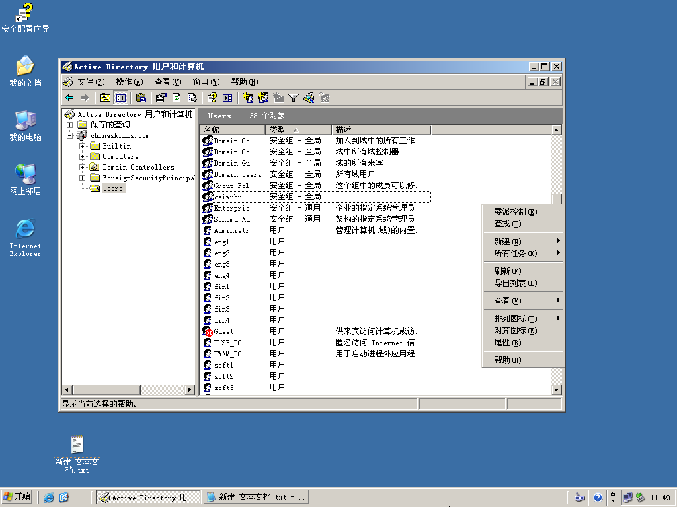Click the disabled Guest user icon

pyautogui.click(x=208, y=331)
